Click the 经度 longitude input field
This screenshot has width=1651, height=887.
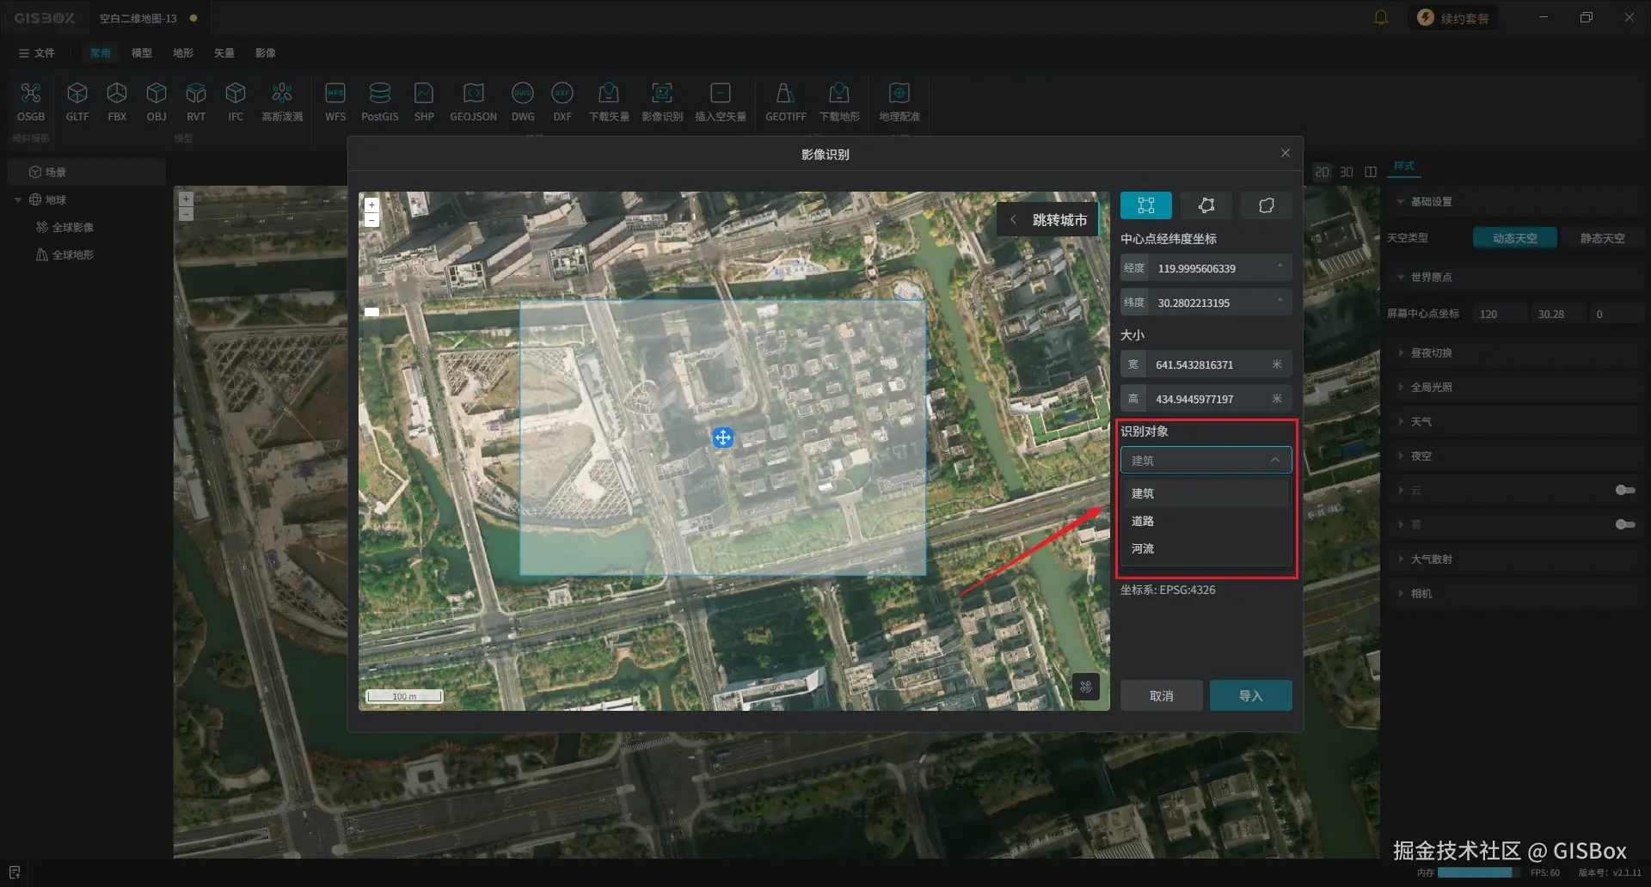1212,268
